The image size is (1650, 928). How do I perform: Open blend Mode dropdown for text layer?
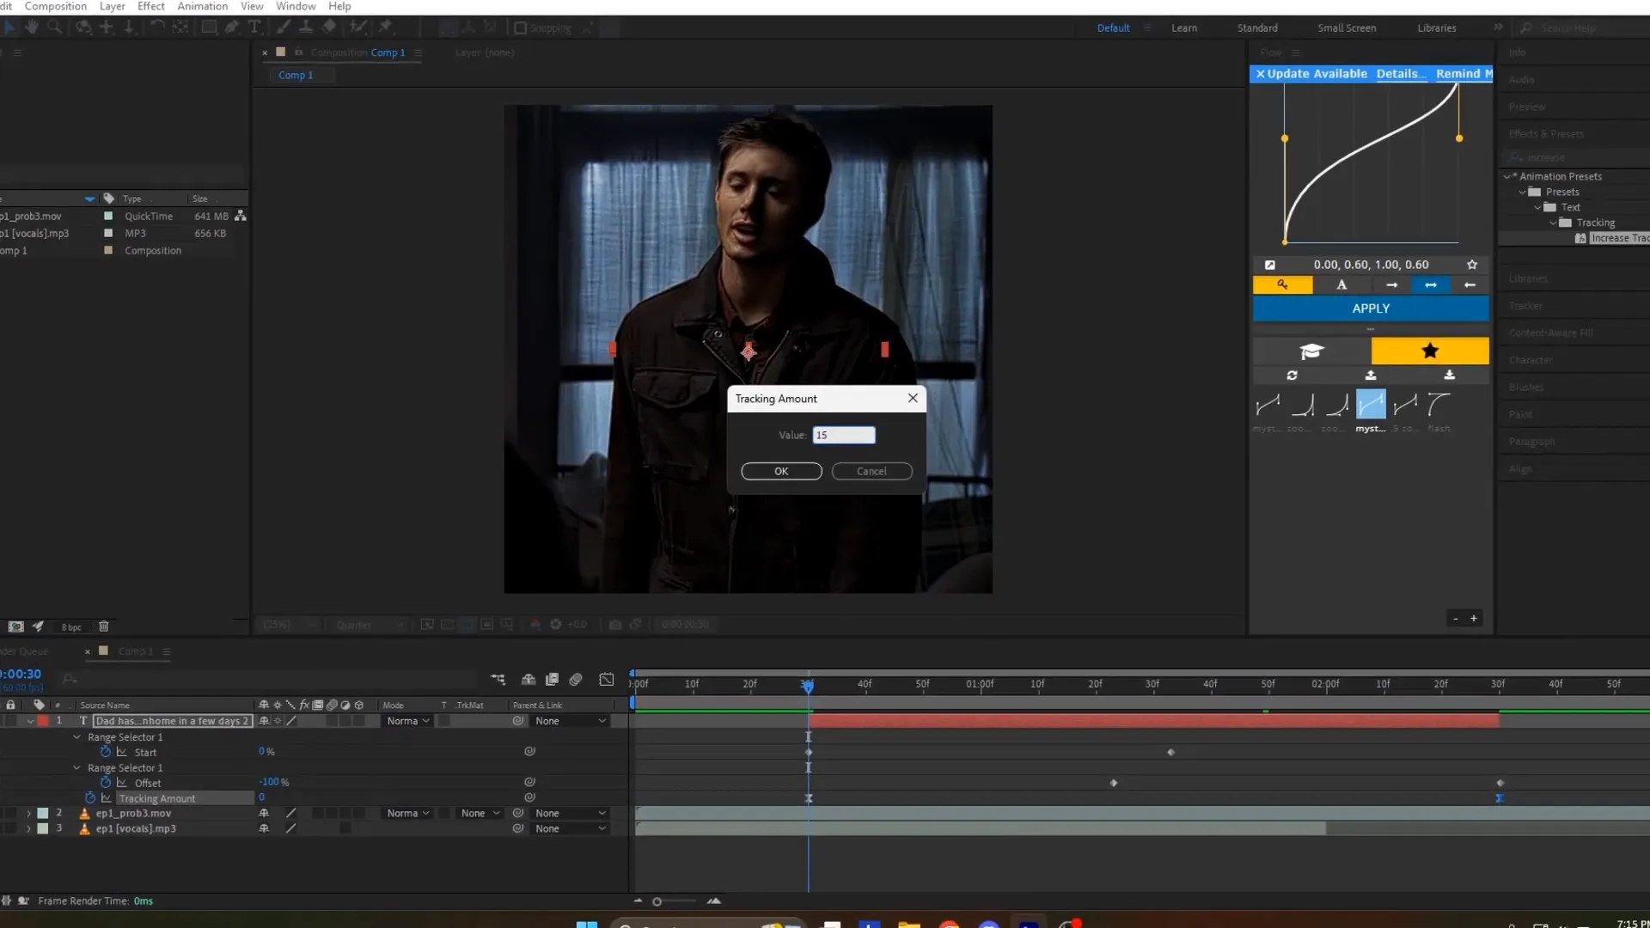(x=407, y=721)
